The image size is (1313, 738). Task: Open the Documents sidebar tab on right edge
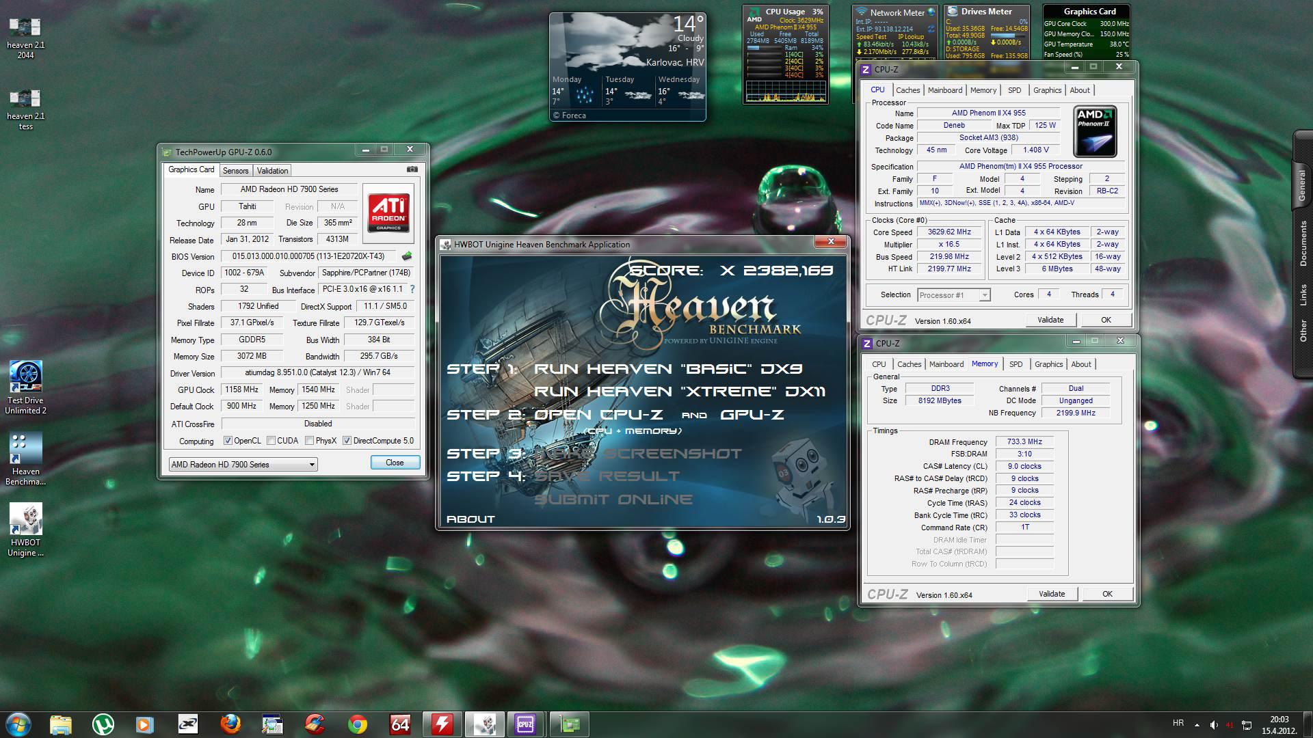coord(1303,243)
